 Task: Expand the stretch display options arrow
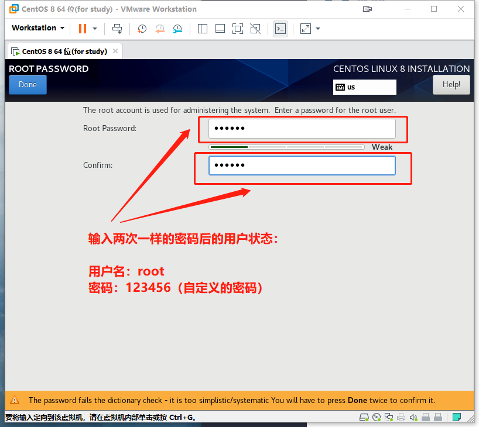pyautogui.click(x=318, y=29)
